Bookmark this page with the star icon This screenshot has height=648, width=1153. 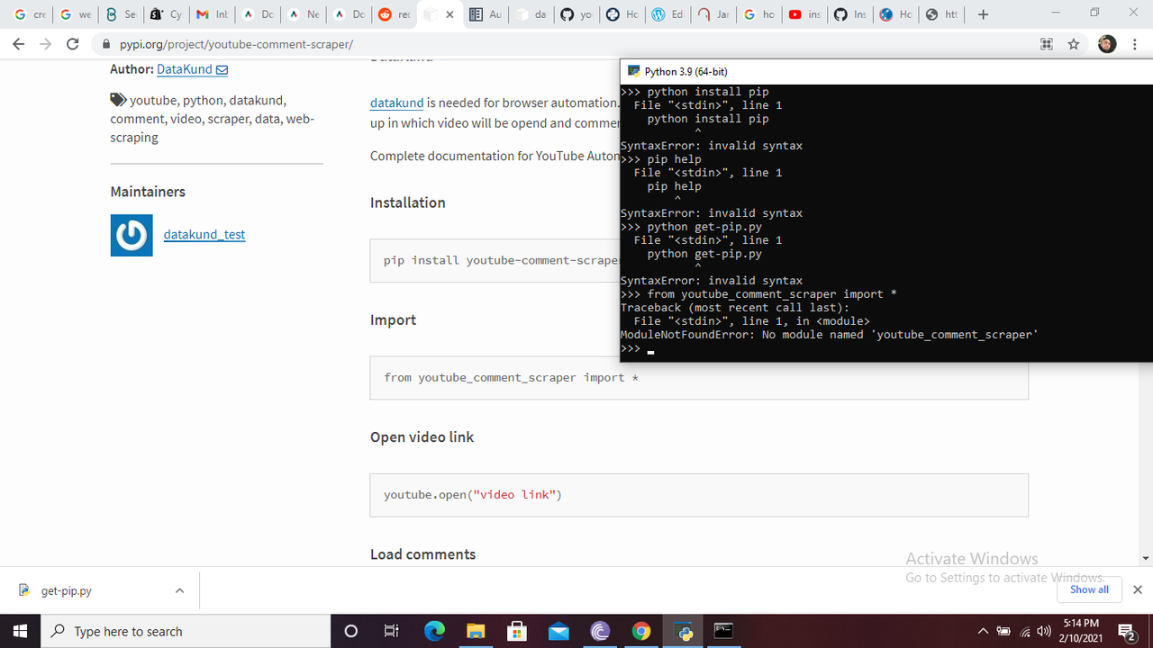click(1074, 43)
